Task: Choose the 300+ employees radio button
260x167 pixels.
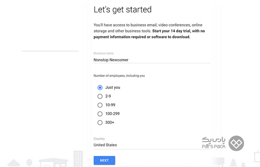Action: [x=100, y=122]
